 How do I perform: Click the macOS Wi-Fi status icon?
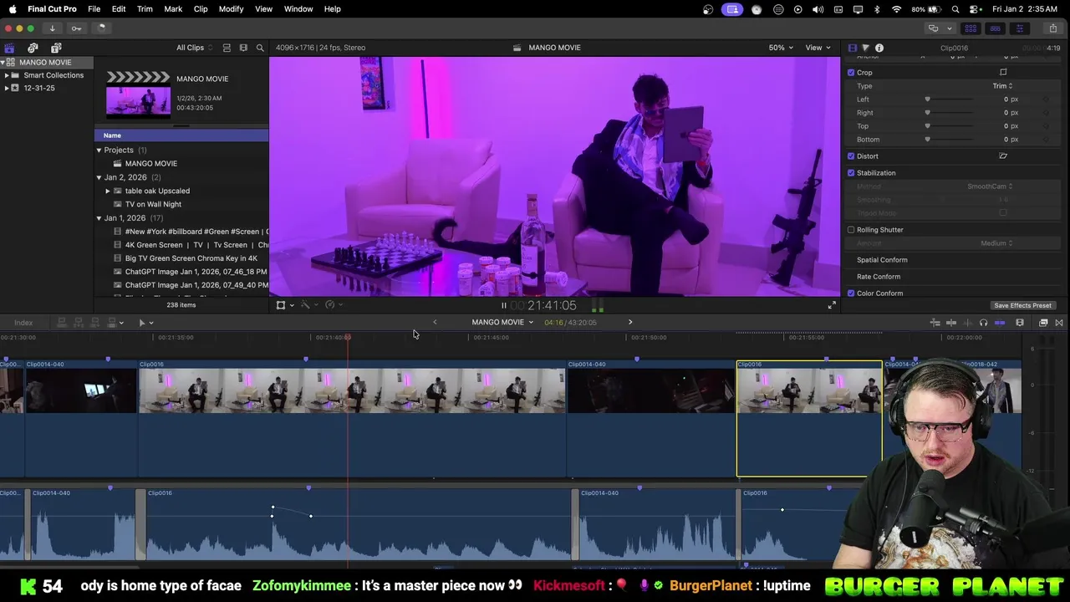tap(896, 8)
